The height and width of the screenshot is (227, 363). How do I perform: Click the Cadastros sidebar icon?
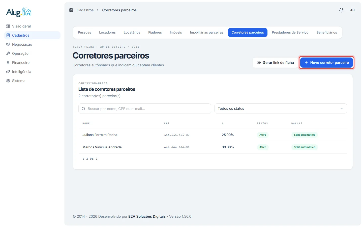[8, 35]
